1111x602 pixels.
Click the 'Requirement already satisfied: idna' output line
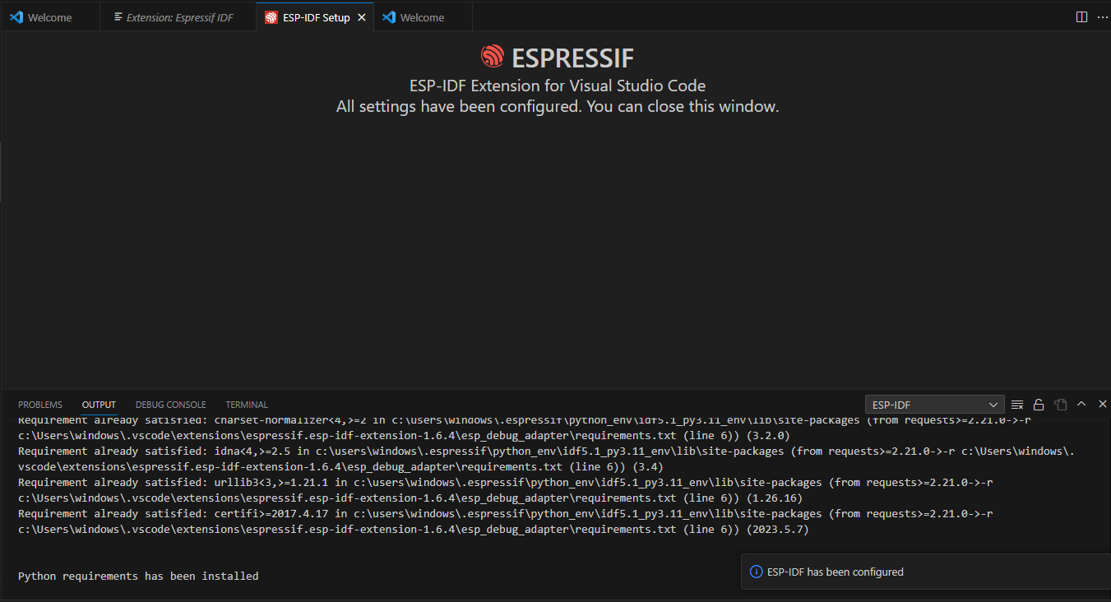tap(546, 451)
